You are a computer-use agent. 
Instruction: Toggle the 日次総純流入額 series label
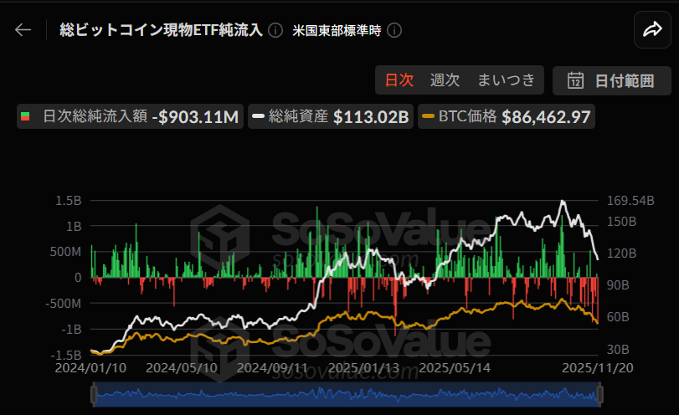click(94, 116)
